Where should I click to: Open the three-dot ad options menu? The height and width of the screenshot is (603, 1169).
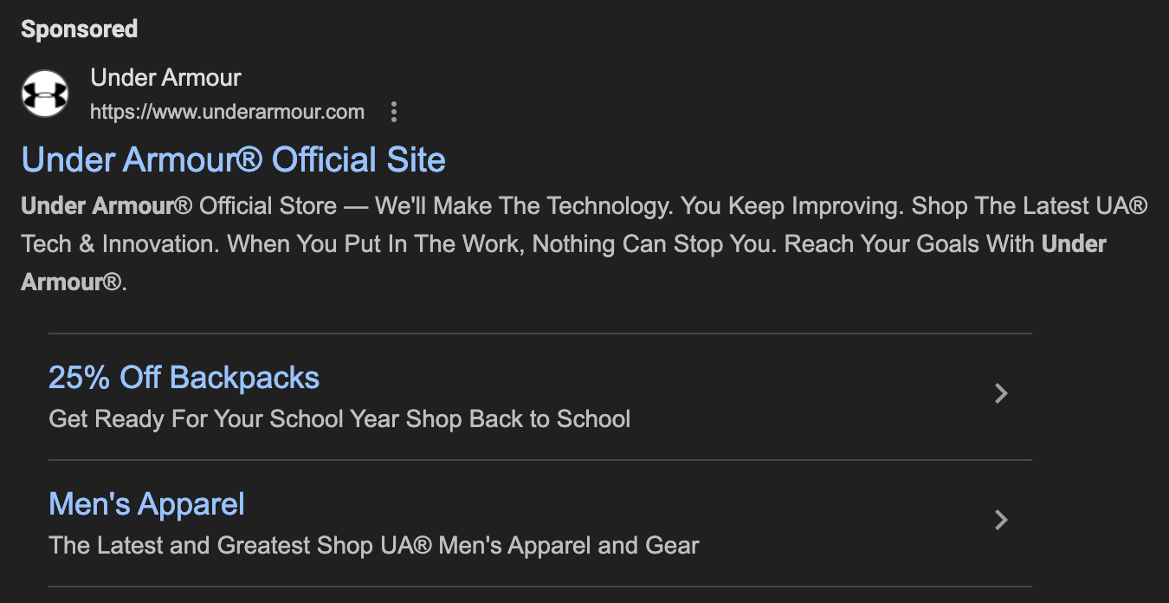394,112
